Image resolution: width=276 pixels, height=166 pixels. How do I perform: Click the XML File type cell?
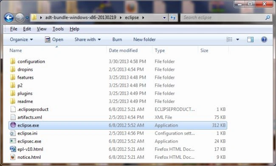point(163,117)
